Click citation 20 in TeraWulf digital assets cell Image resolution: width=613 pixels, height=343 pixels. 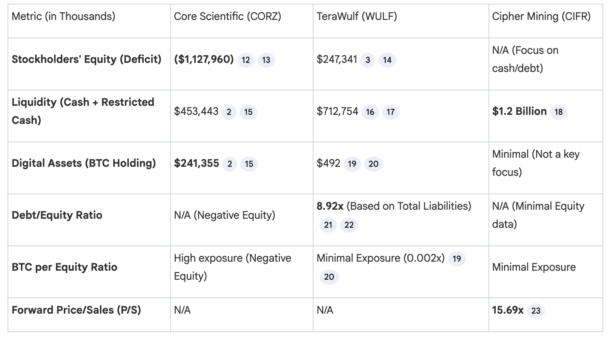[373, 164]
